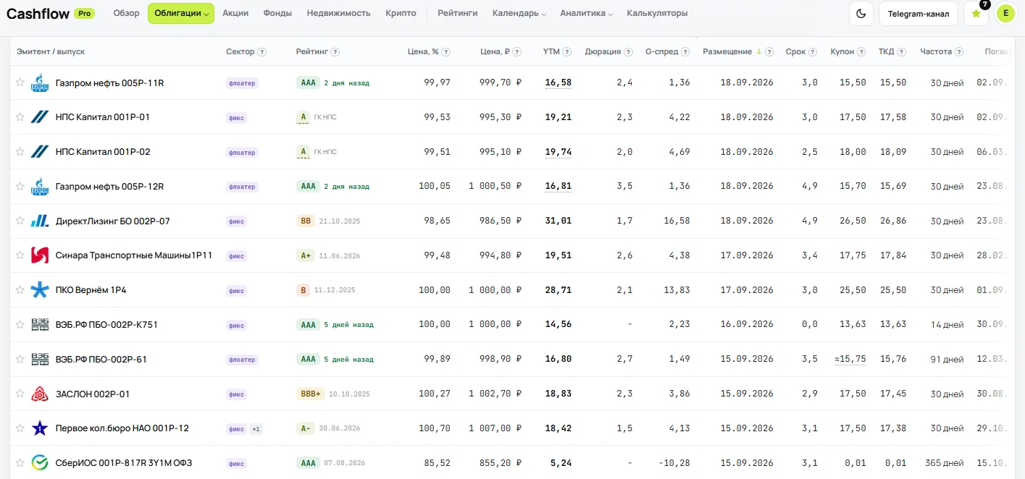
Task: Show help icon for Частота column
Action: (x=959, y=52)
